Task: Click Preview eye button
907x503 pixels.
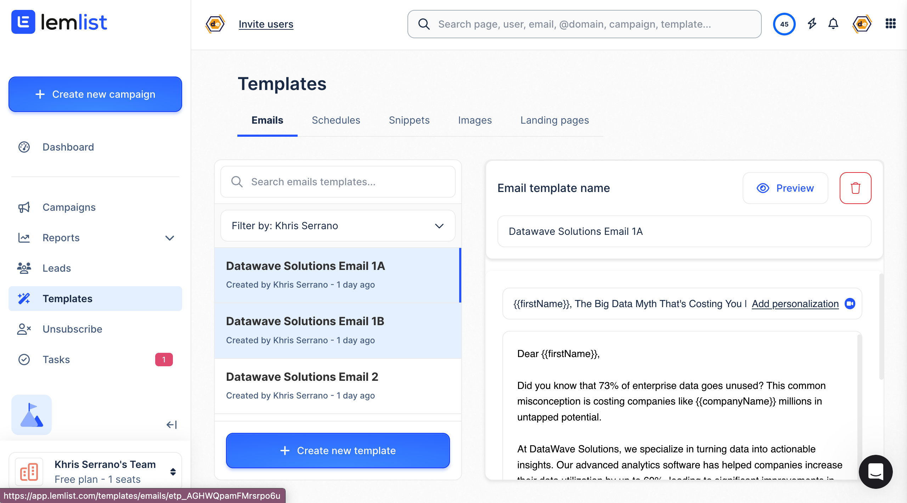Action: pos(785,188)
